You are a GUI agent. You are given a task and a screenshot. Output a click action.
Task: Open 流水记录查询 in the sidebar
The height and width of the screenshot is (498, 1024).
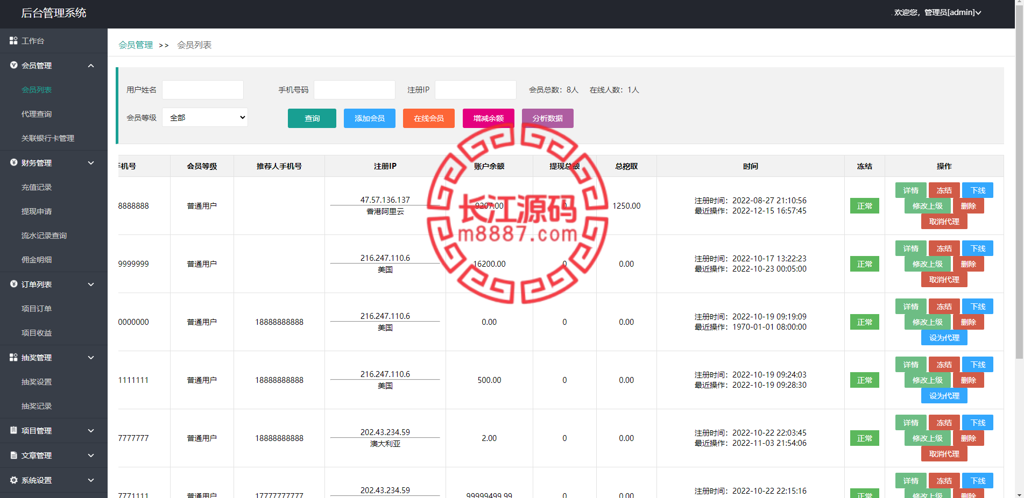click(x=44, y=236)
